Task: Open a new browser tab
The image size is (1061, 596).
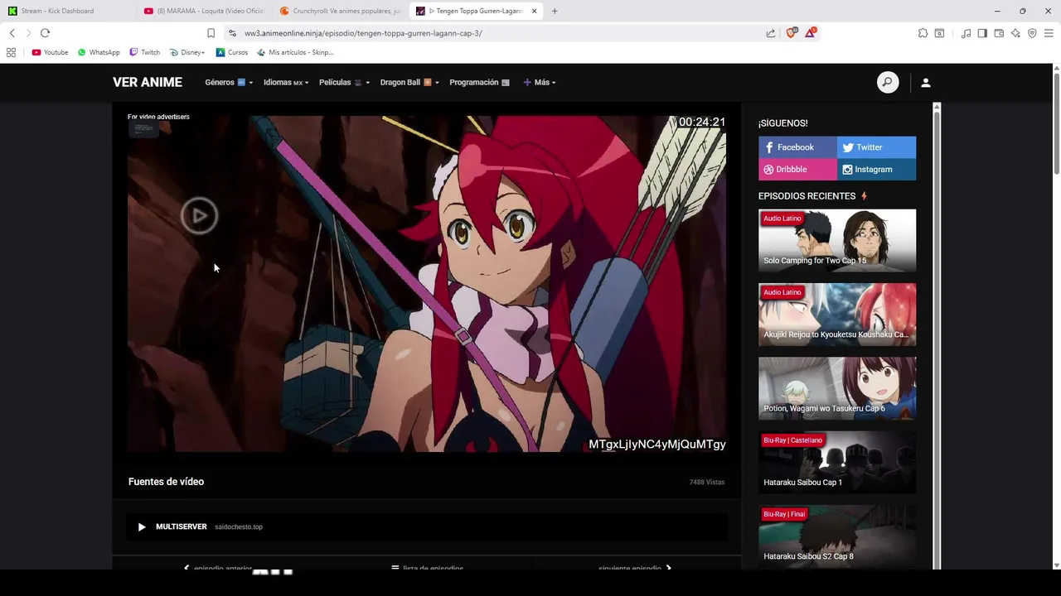Action: coord(555,11)
